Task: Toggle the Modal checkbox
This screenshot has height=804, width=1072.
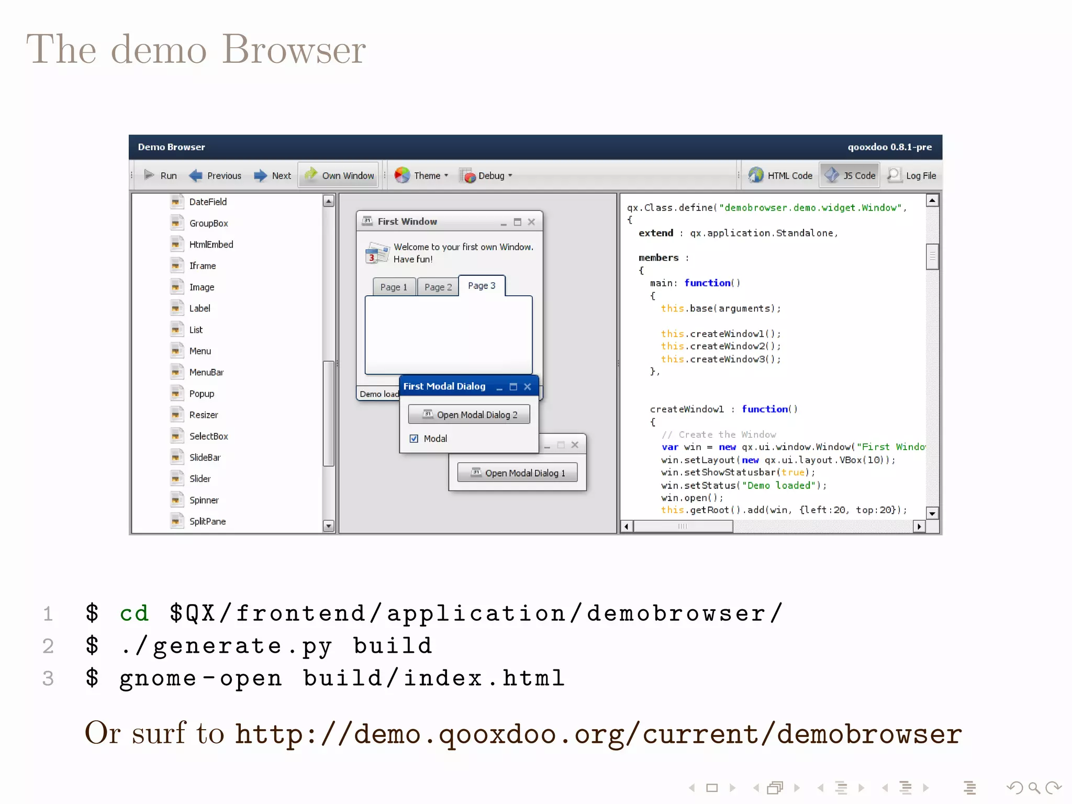Action: (x=414, y=439)
